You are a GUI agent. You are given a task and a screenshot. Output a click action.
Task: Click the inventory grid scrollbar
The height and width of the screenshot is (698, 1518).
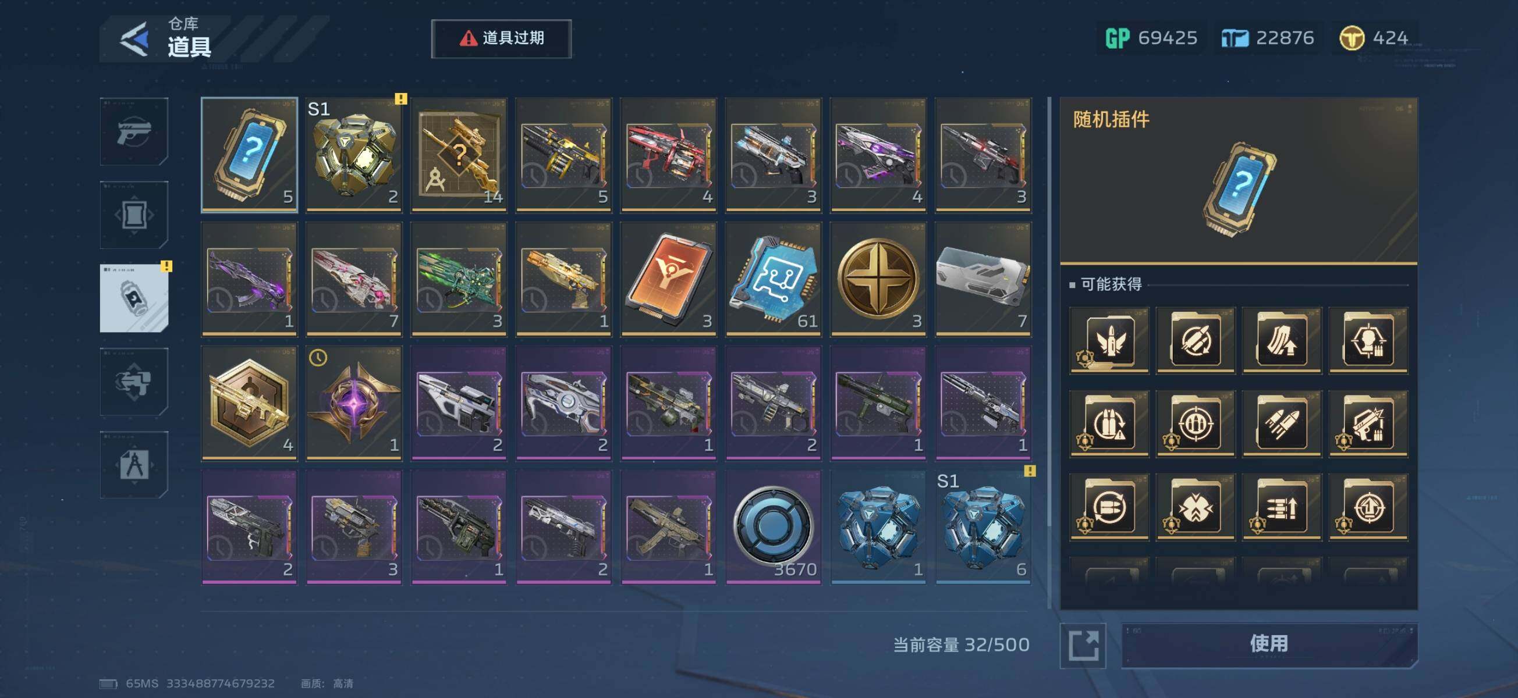[x=1049, y=354]
